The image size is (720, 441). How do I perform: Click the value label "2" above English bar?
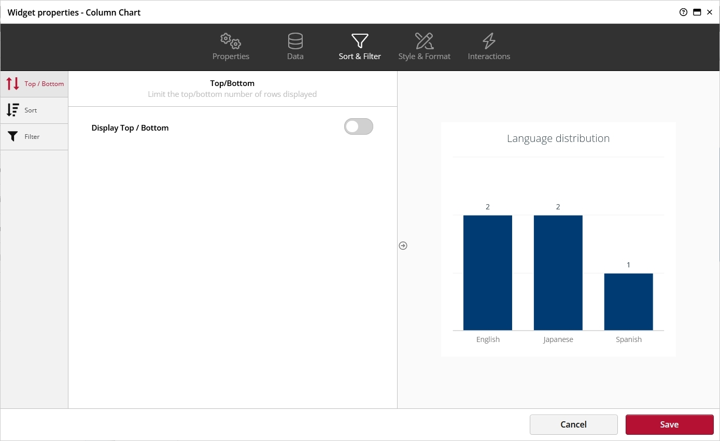pos(488,207)
